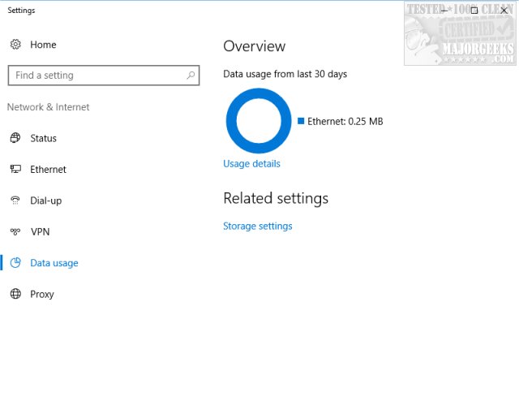Click the Data usage pie icon
The height and width of the screenshot is (410, 519).
pos(15,263)
